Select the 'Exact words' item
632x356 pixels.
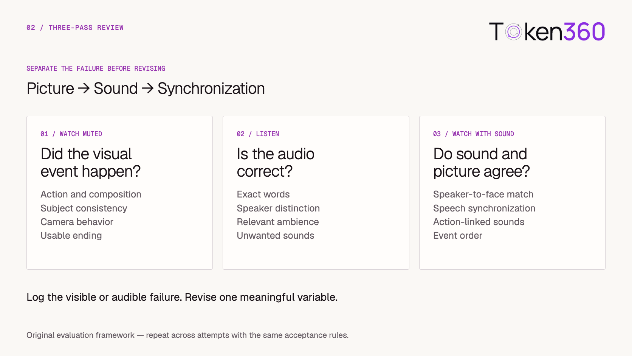[x=263, y=194]
